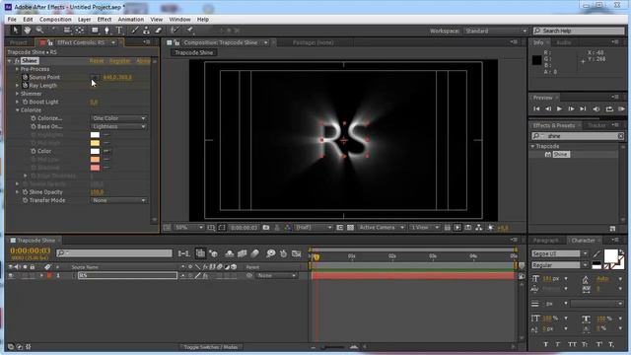The width and height of the screenshot is (631, 355).
Task: Open magnification 50% dropdown
Action: (188, 228)
